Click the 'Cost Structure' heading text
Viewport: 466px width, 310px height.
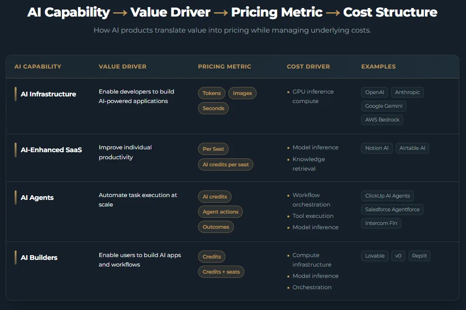pyautogui.click(x=390, y=12)
